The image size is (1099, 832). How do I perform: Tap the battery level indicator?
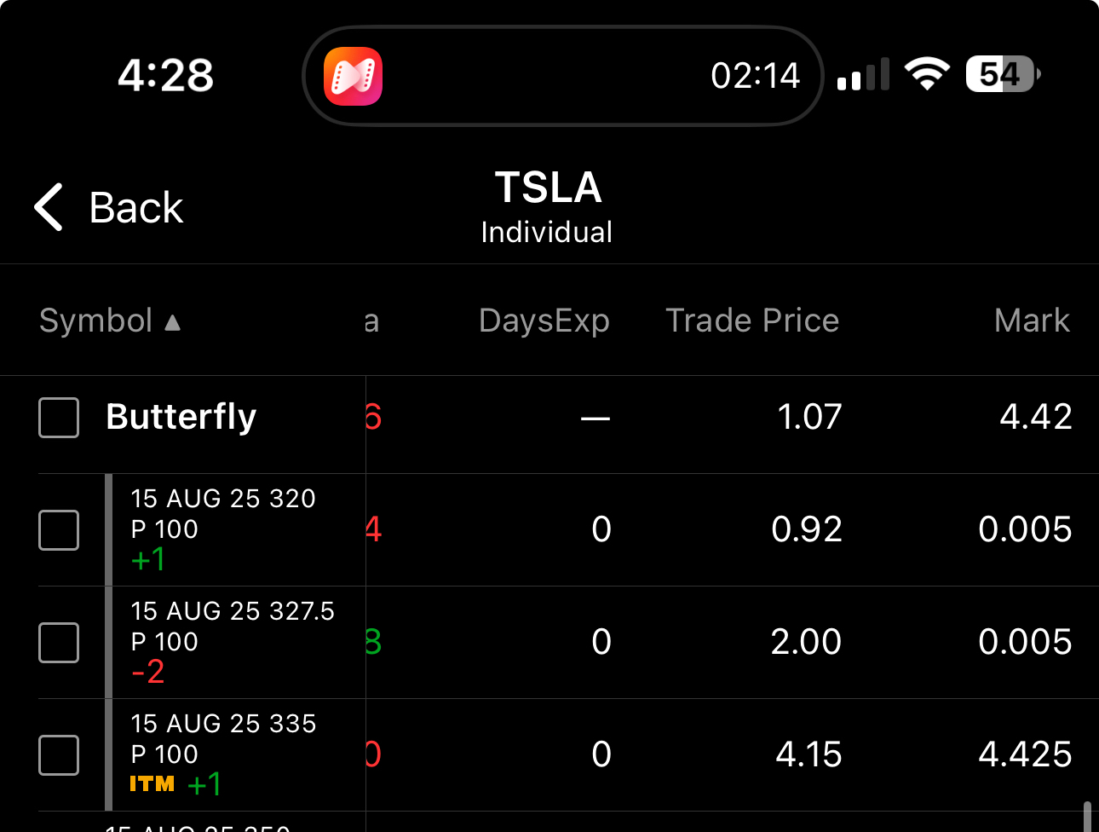(1002, 74)
